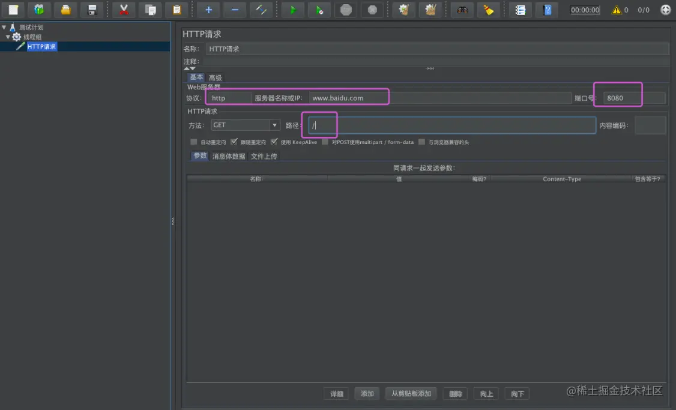Start the test with green play icon
The width and height of the screenshot is (676, 410).
pos(293,10)
